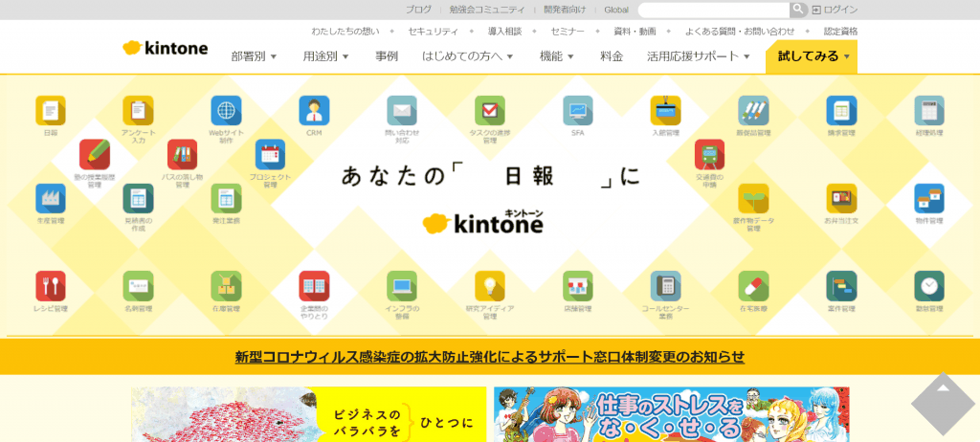Select the 入館管理 ID badge icon

(x=666, y=111)
